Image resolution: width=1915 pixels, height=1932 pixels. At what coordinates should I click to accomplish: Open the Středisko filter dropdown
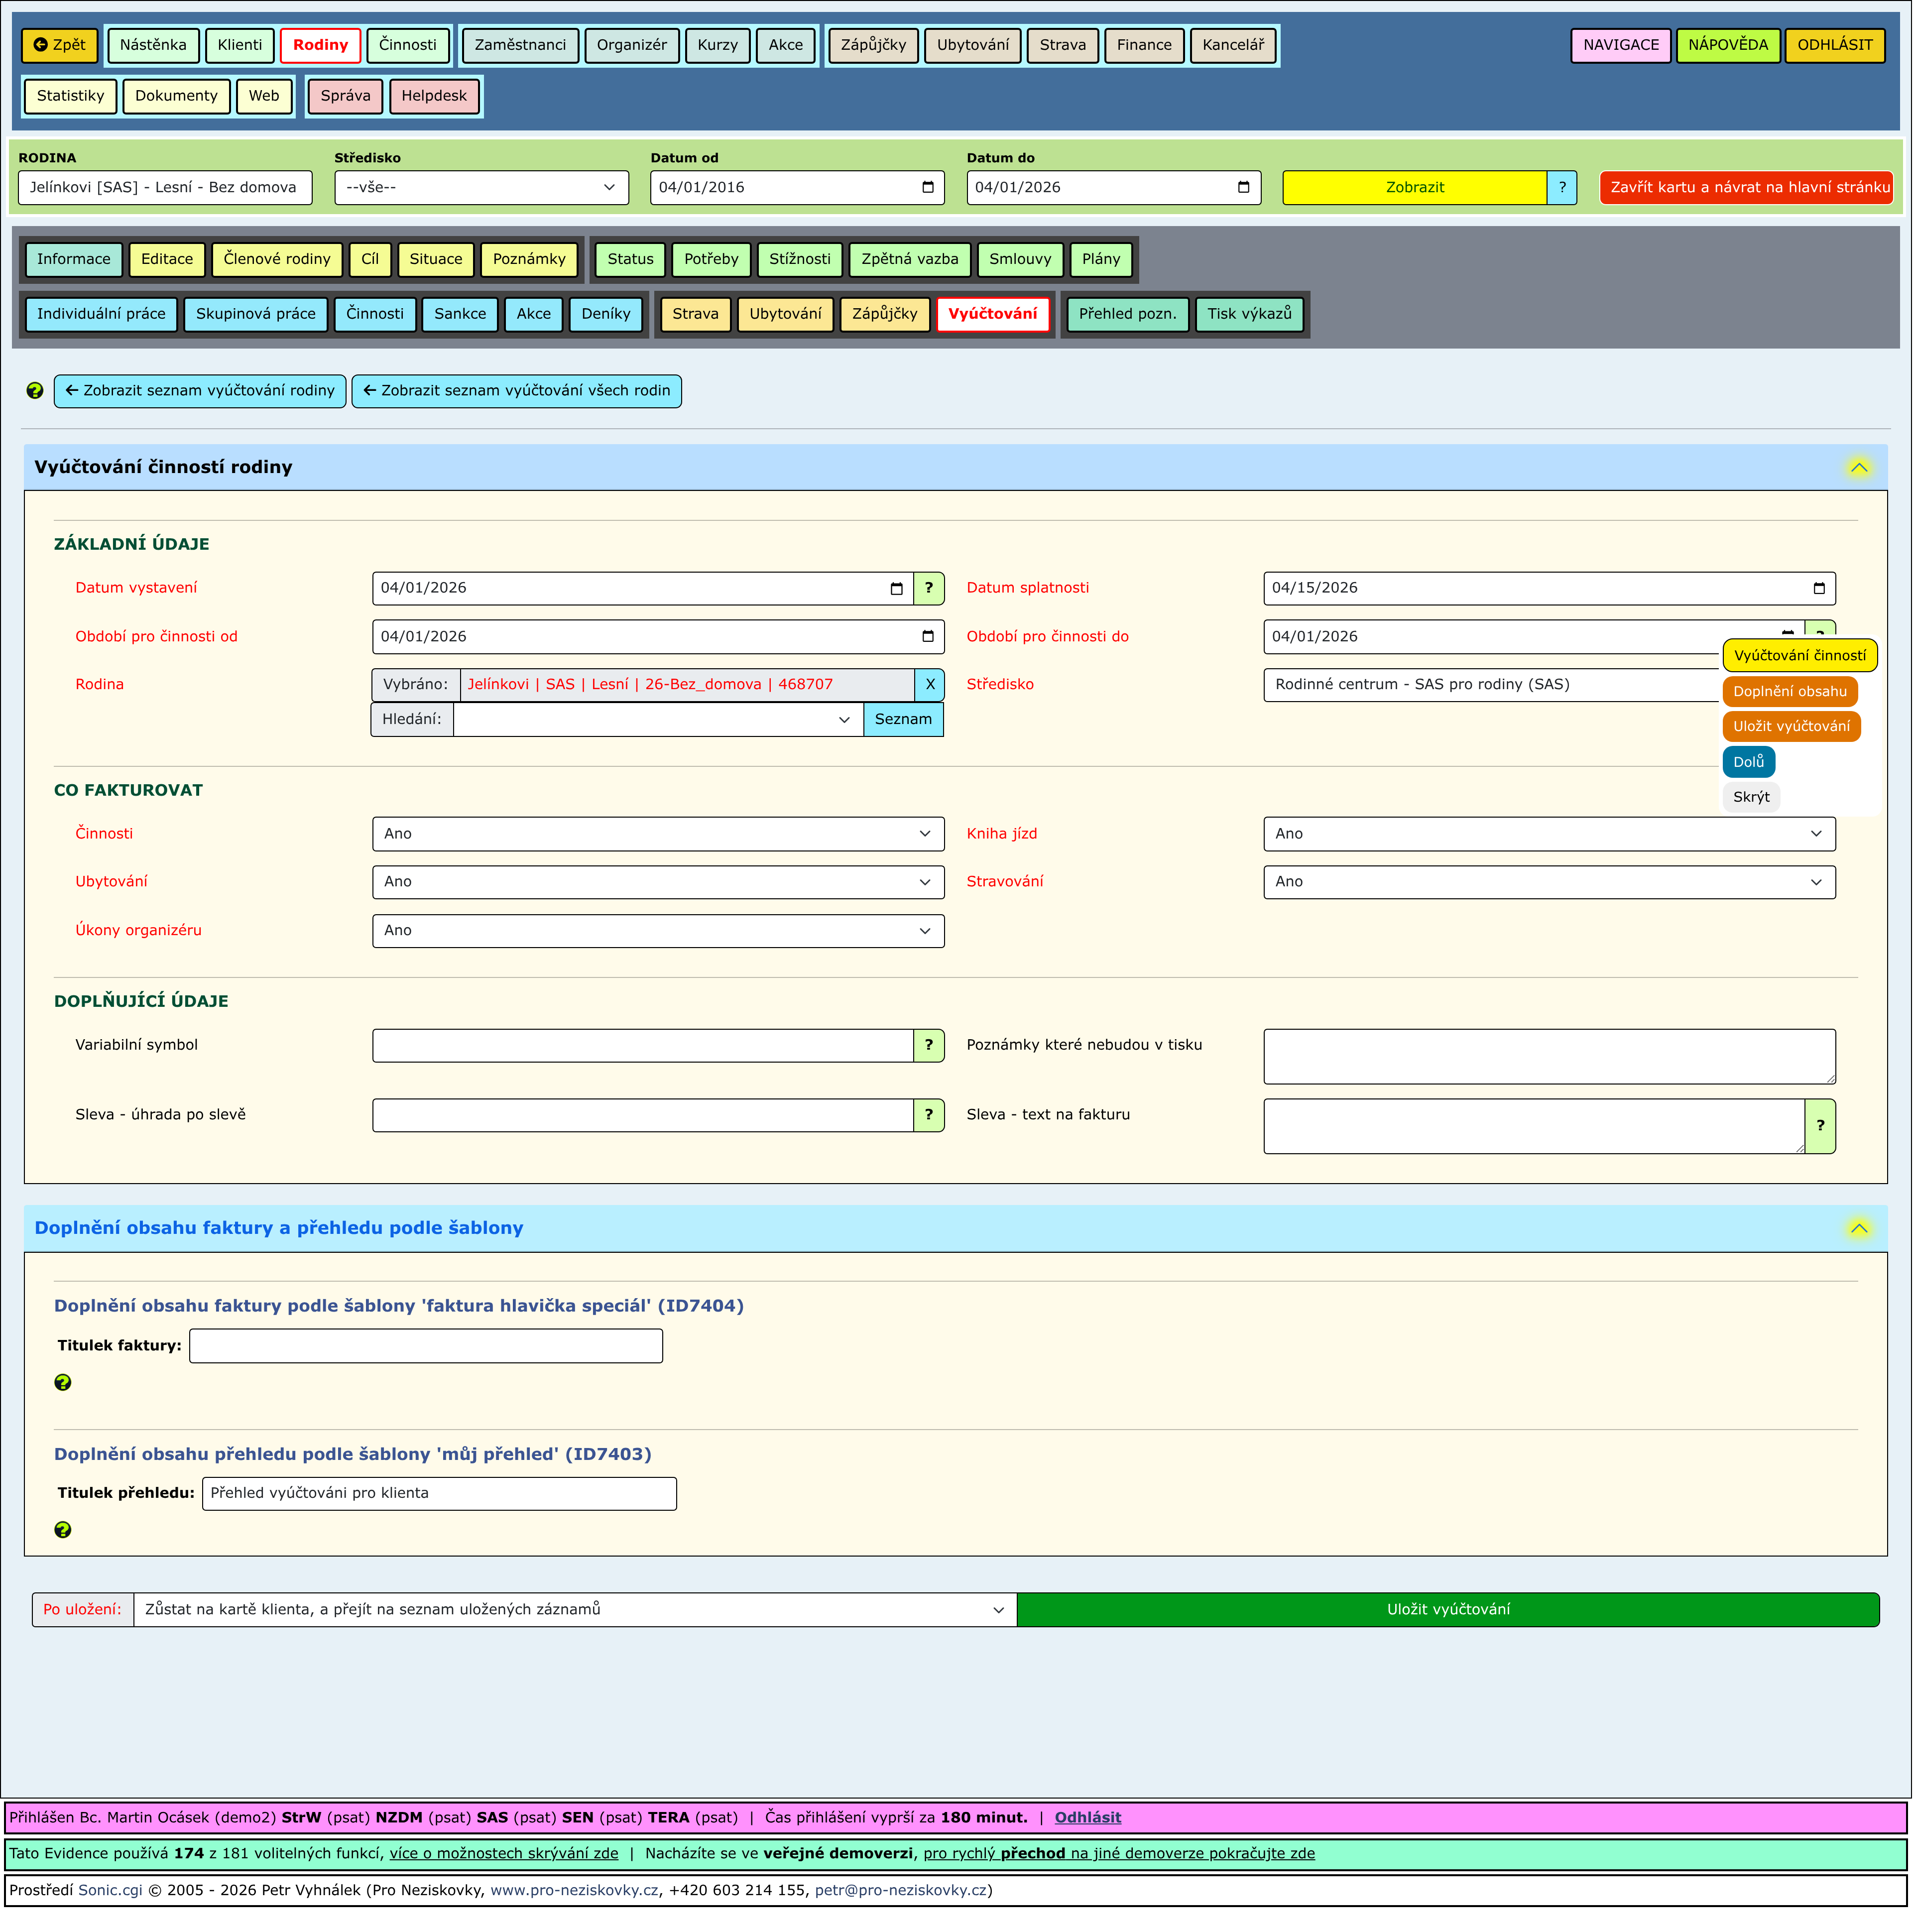pos(482,188)
